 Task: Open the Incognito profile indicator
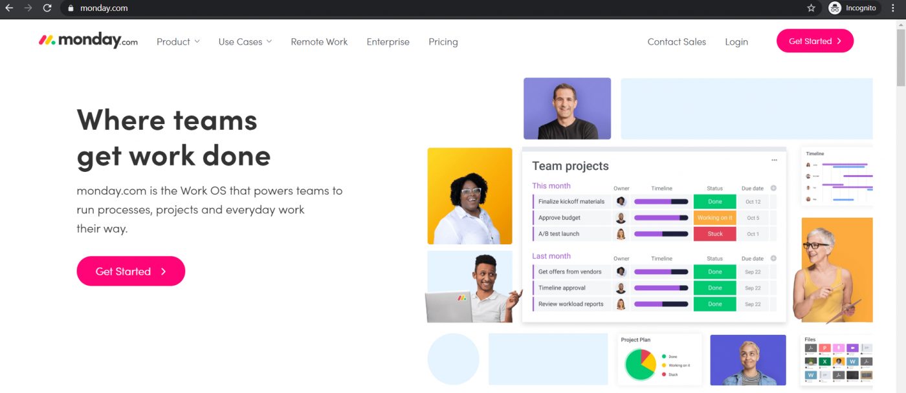click(853, 8)
